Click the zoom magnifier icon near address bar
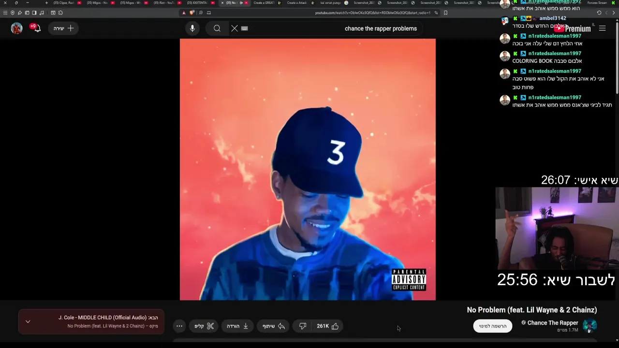Screen dimensions: 619x348 pyautogui.click(x=201, y=13)
